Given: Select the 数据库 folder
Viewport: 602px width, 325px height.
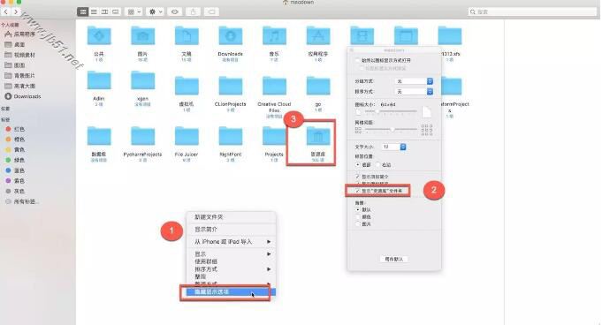Looking at the screenshot, I should tap(99, 136).
